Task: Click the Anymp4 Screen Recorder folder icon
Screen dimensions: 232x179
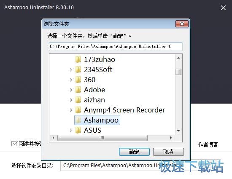Action: point(78,110)
